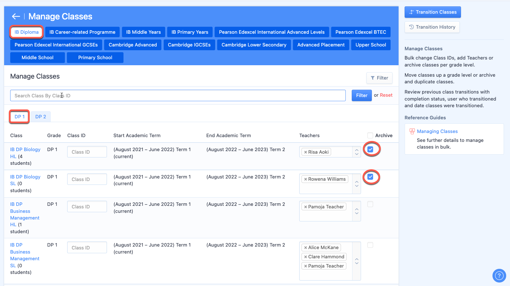The image size is (510, 286).
Task: Switch to IB Middle Years
Action: point(144,32)
